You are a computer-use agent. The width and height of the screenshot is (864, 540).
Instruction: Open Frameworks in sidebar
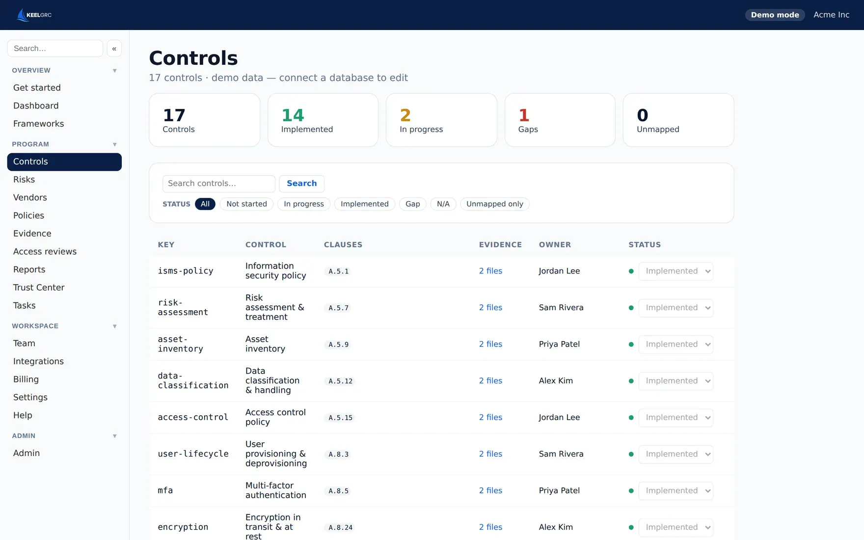[64, 124]
